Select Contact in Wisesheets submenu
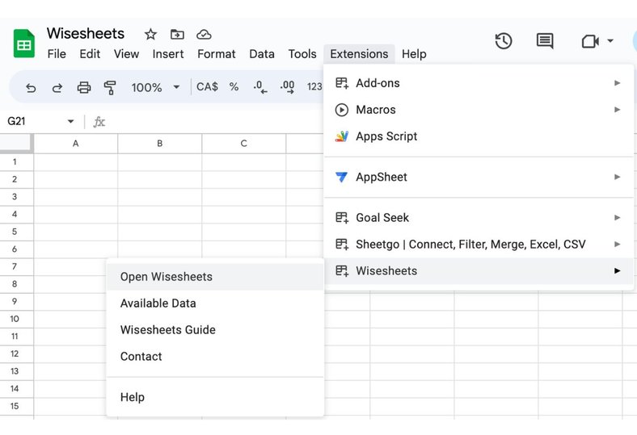 (215, 357)
